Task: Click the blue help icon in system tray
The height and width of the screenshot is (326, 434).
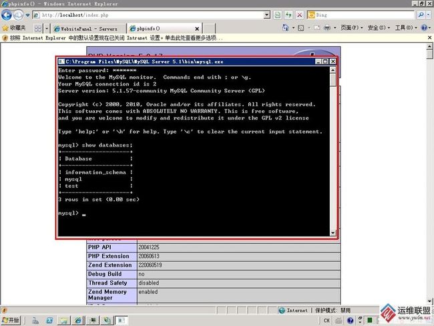Action: 350,321
